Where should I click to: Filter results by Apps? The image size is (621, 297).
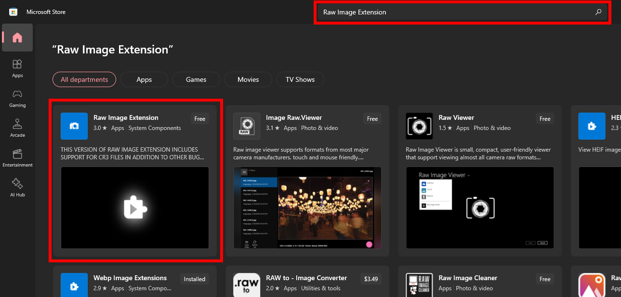point(144,79)
